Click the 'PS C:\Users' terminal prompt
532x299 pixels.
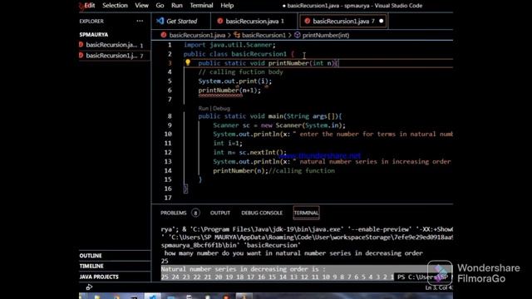coord(423,277)
